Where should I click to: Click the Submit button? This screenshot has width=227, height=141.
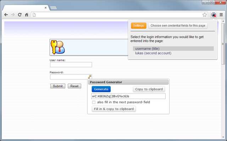point(58,86)
